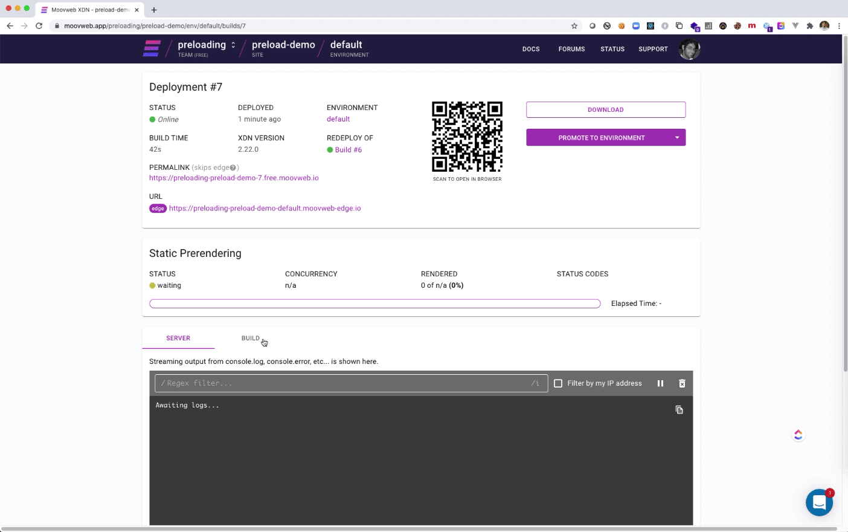The width and height of the screenshot is (848, 532).
Task: Pause the streaming log output
Action: coord(660,383)
